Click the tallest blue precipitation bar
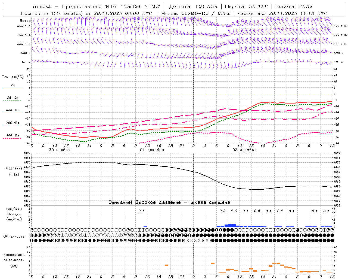 tap(230, 225)
